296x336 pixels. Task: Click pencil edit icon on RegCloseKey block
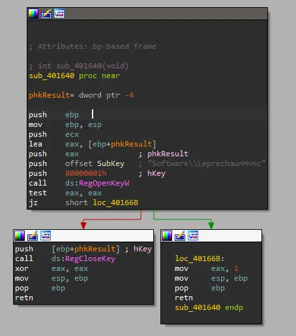coord(33,236)
